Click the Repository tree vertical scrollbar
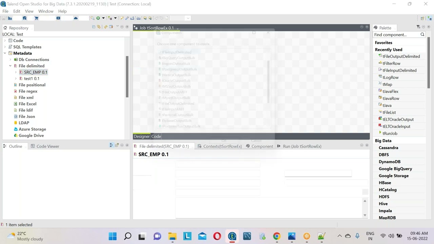Screen dimensions: 434x244 [x=127, y=77]
